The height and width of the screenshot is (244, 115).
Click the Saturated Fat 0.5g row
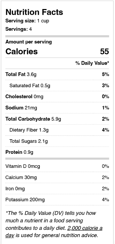(57, 86)
